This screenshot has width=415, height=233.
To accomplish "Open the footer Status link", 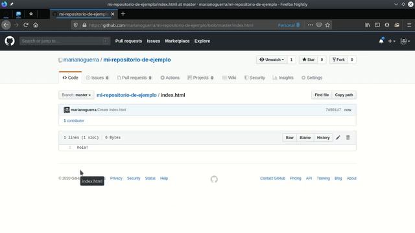I will coord(150,179).
